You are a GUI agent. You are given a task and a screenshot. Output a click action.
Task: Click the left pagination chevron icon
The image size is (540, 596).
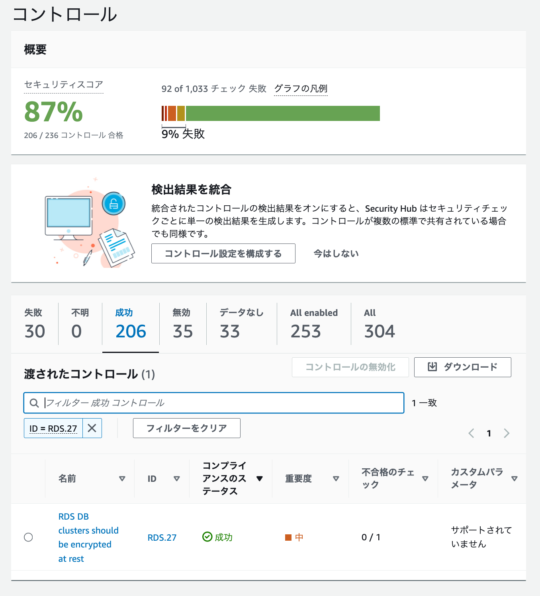pos(472,433)
